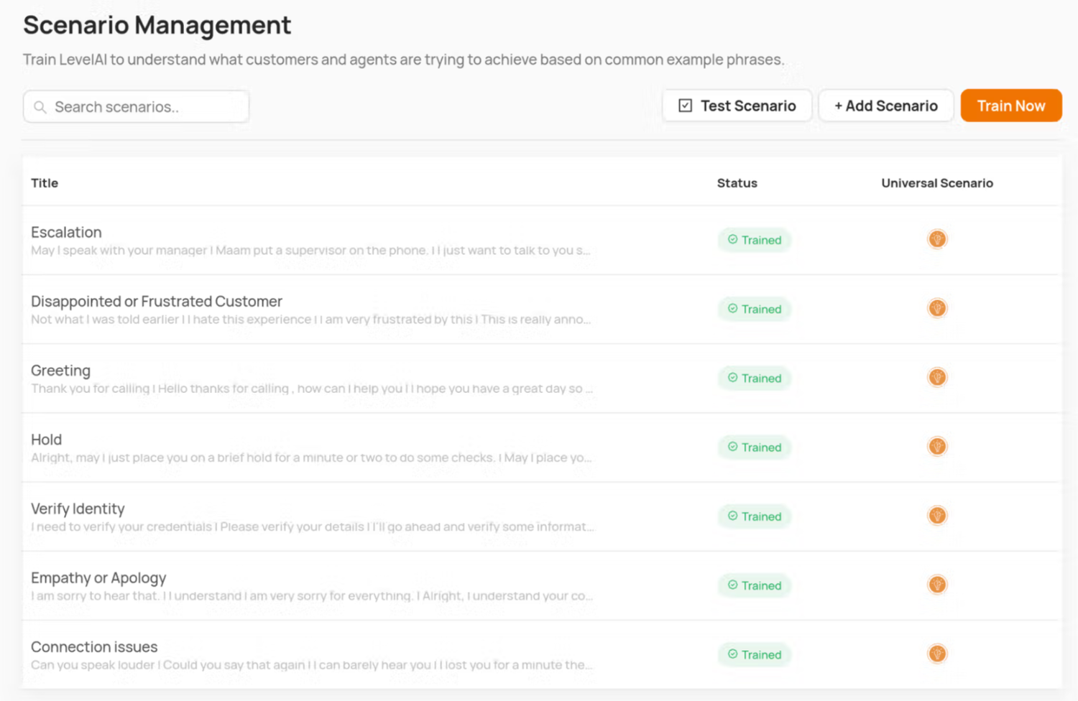The height and width of the screenshot is (701, 1078).
Task: Click the Universal Scenario icon for Greeting
Action: [x=937, y=376]
